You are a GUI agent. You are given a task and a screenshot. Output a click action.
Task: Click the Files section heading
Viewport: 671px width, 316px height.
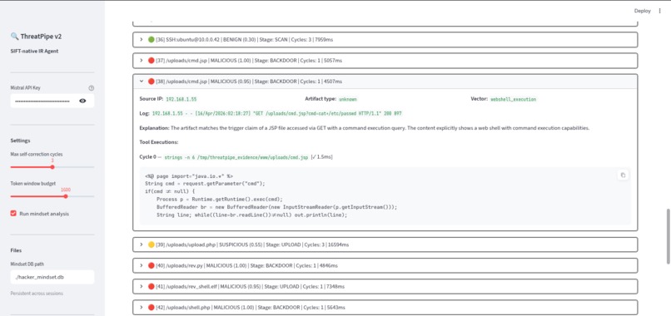click(x=16, y=250)
